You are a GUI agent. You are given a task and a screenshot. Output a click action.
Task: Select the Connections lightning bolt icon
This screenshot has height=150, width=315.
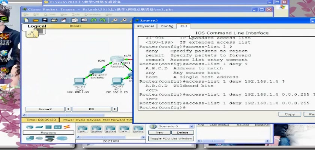pos(67,127)
